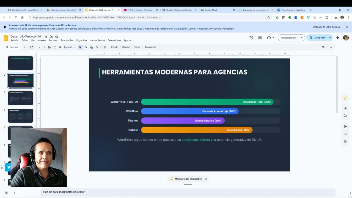Check cloud save status icon

[57, 37]
